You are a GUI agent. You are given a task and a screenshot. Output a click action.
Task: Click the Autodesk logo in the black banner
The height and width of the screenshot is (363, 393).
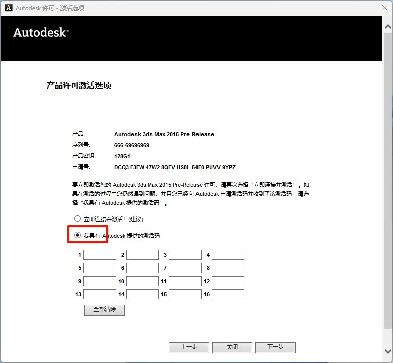[41, 33]
